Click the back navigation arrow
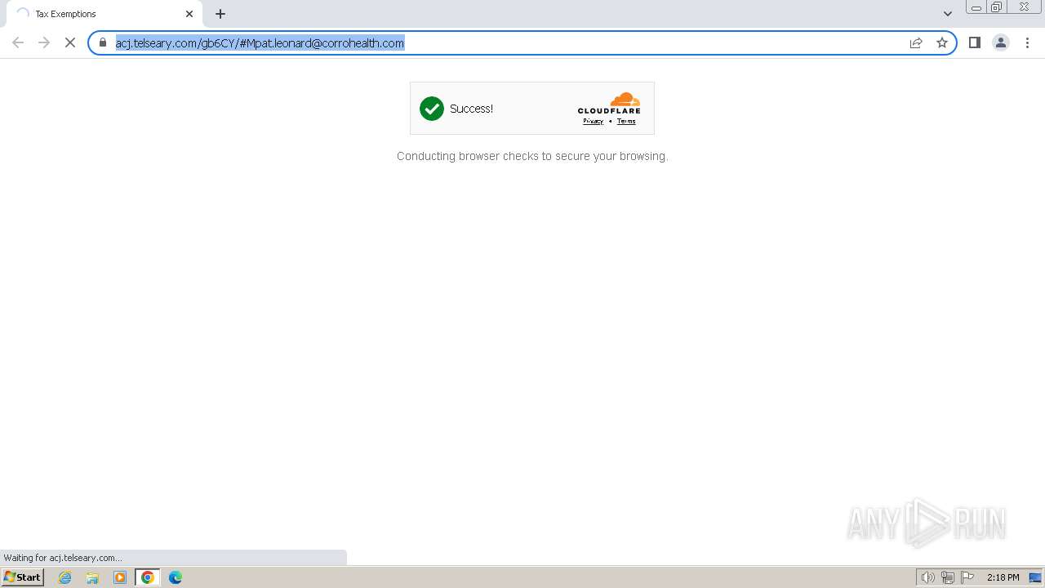Image resolution: width=1045 pixels, height=588 pixels. click(18, 42)
